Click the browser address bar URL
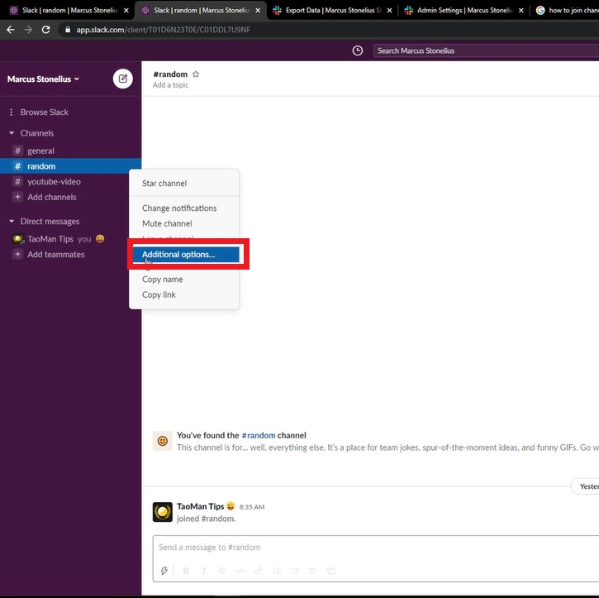The height and width of the screenshot is (598, 599). 163,30
